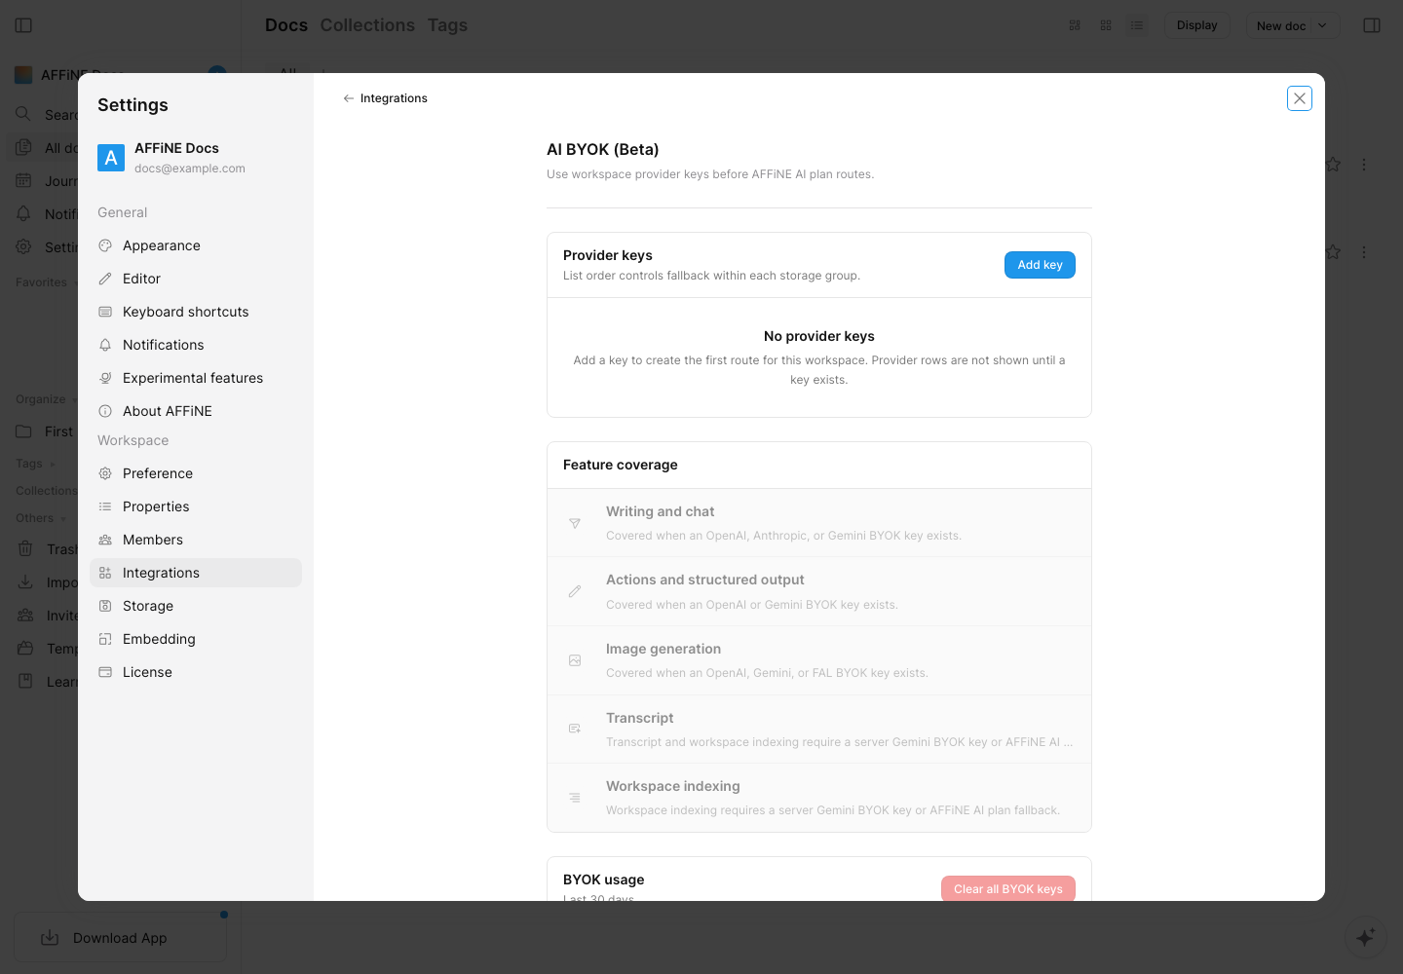Click the Transcript feature row
The width and height of the screenshot is (1403, 974).
coord(819,730)
